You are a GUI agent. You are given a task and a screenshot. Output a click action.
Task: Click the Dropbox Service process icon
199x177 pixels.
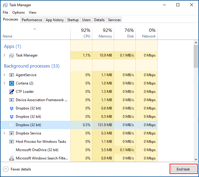(12, 133)
